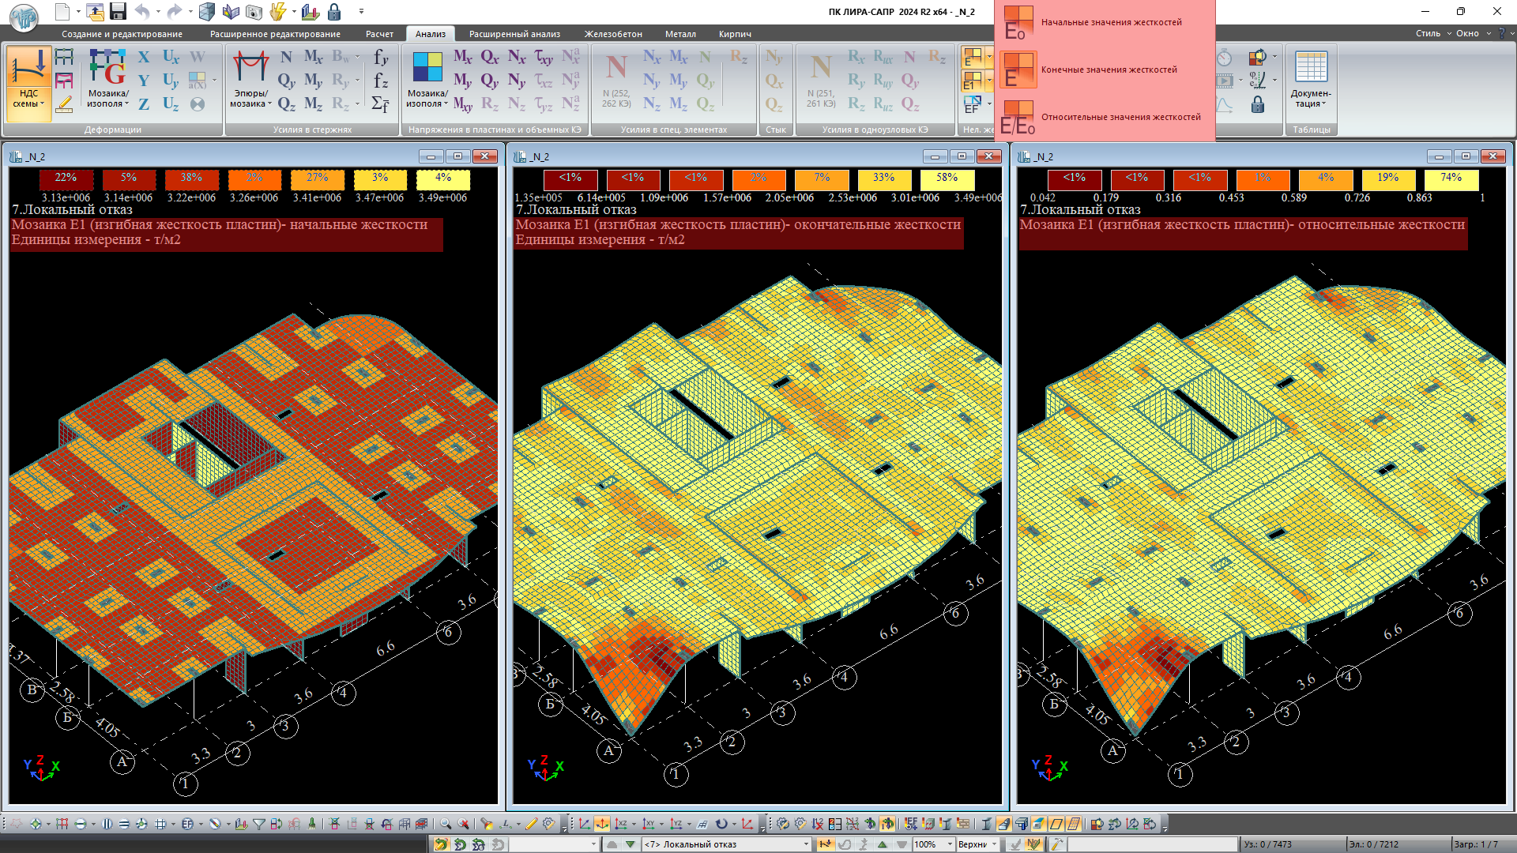The height and width of the screenshot is (853, 1517).
Task: Choose Конечные значения жесткостей option
Action: [x=1108, y=70]
